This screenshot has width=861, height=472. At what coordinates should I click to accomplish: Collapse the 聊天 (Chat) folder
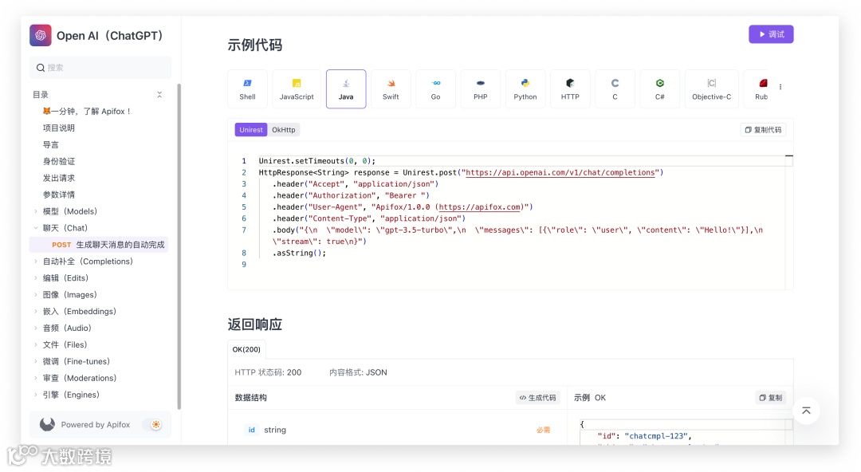click(36, 228)
